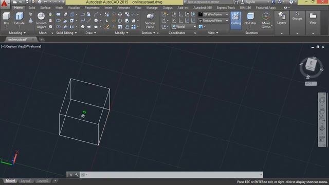This screenshot has height=185, width=329.
Task: Open the Help question mark icon
Action: click(x=291, y=2)
